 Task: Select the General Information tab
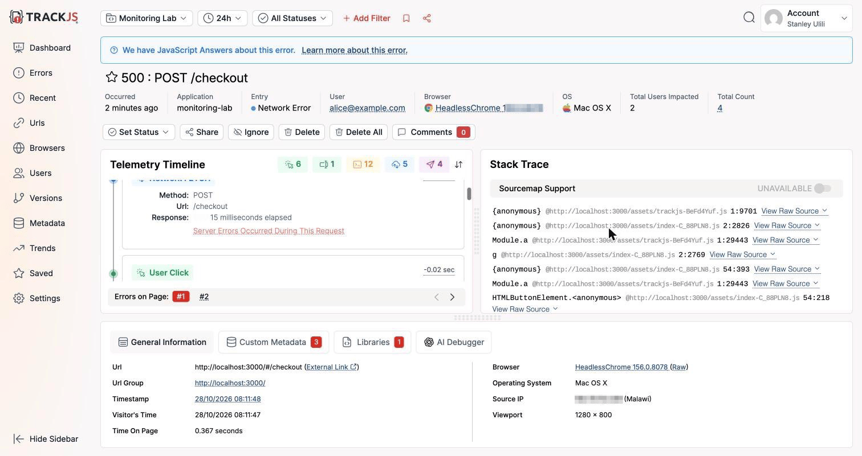coord(162,342)
